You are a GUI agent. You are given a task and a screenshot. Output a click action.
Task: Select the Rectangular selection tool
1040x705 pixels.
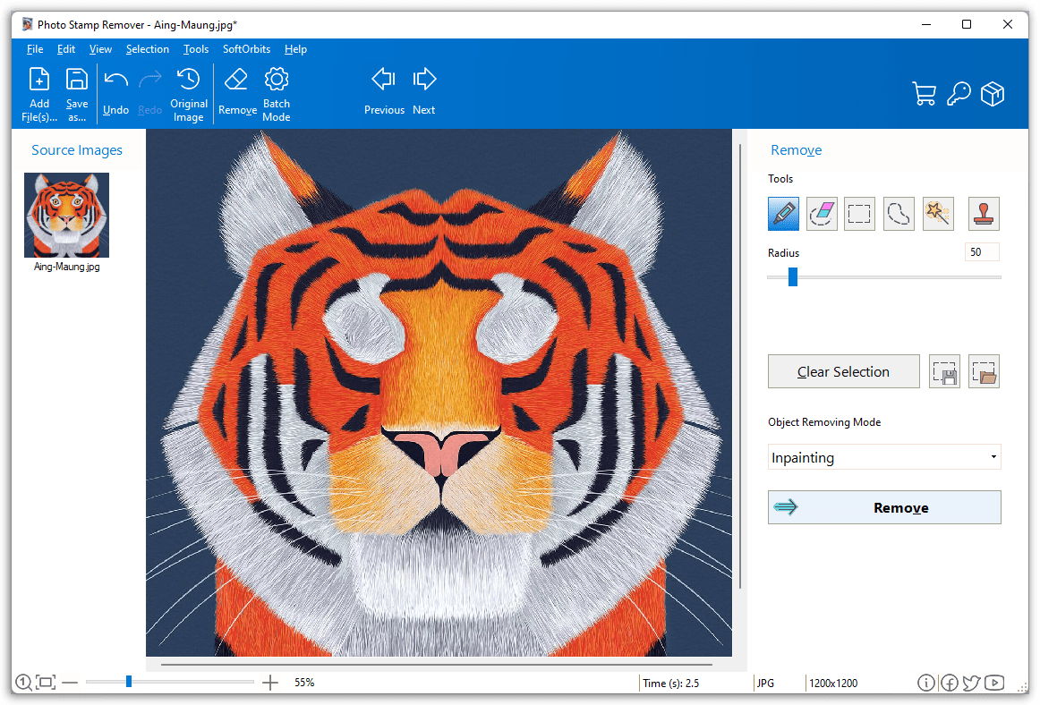859,214
